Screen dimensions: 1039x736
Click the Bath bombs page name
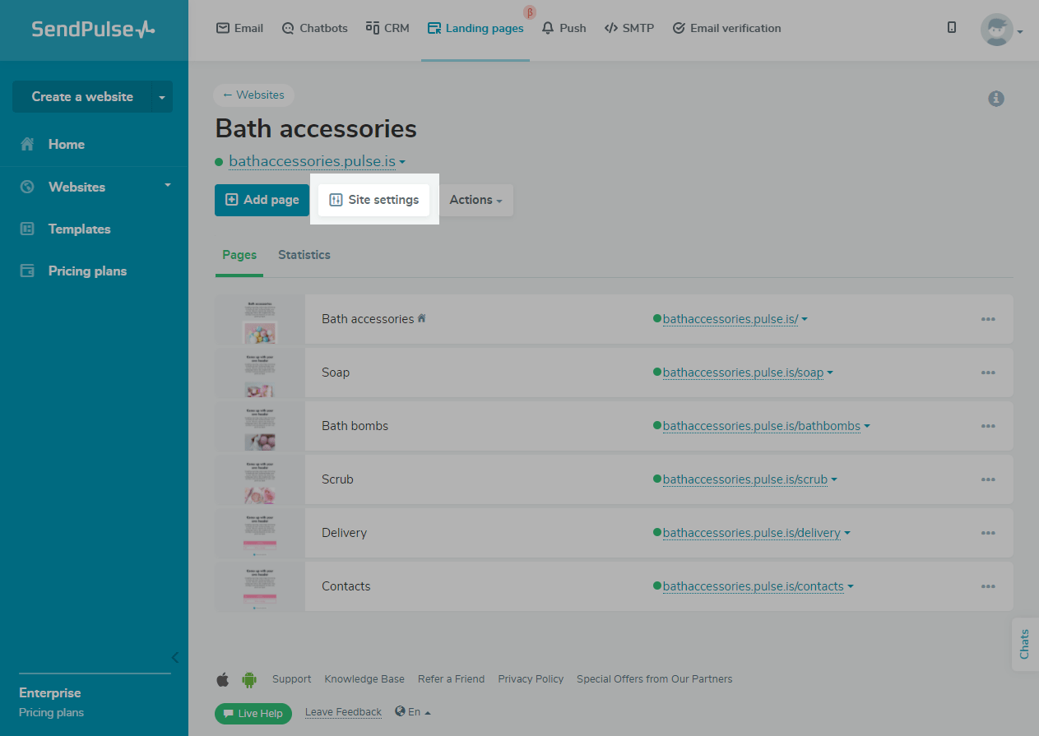click(x=355, y=426)
